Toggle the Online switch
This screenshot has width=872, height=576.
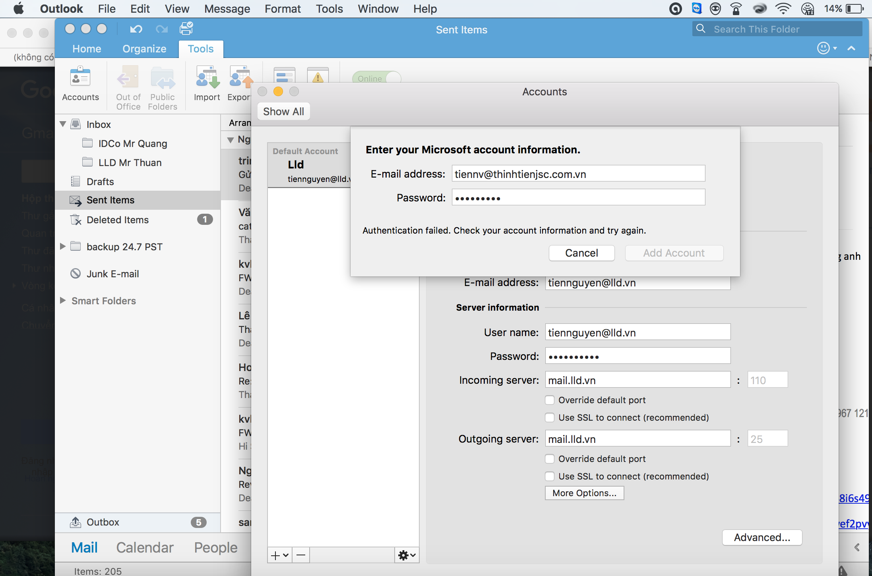tap(376, 78)
